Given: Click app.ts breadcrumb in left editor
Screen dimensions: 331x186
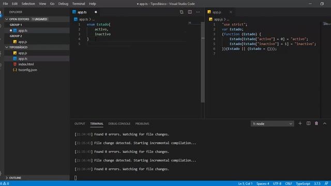Looking at the screenshot, I should click(84, 19).
